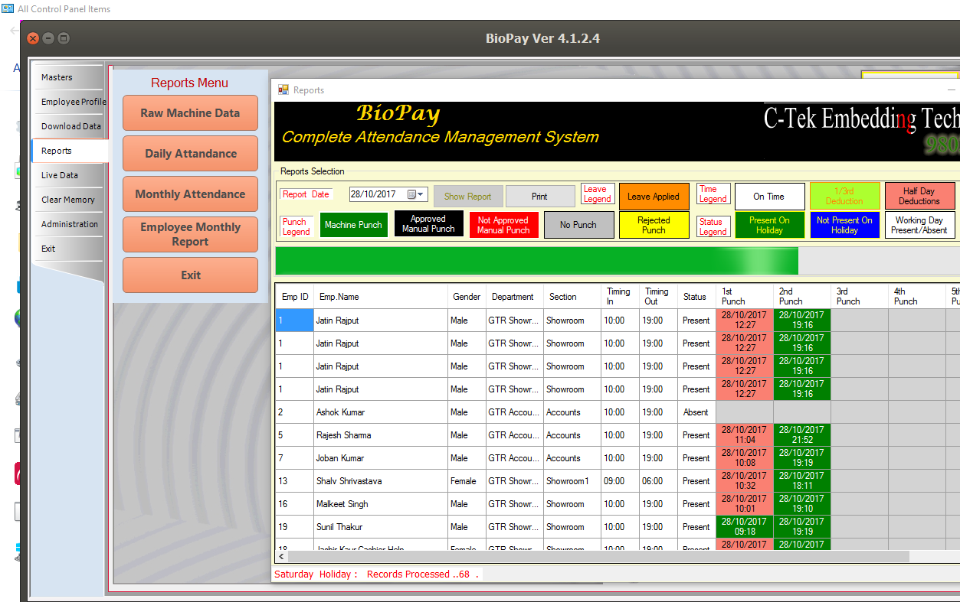960x602 pixels.
Task: Select the Employee Monthly Report button
Action: tap(190, 235)
